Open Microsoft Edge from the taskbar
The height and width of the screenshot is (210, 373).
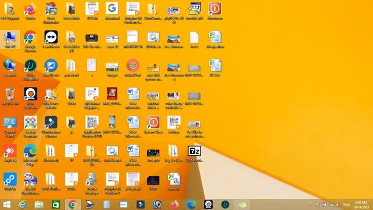click(x=191, y=205)
